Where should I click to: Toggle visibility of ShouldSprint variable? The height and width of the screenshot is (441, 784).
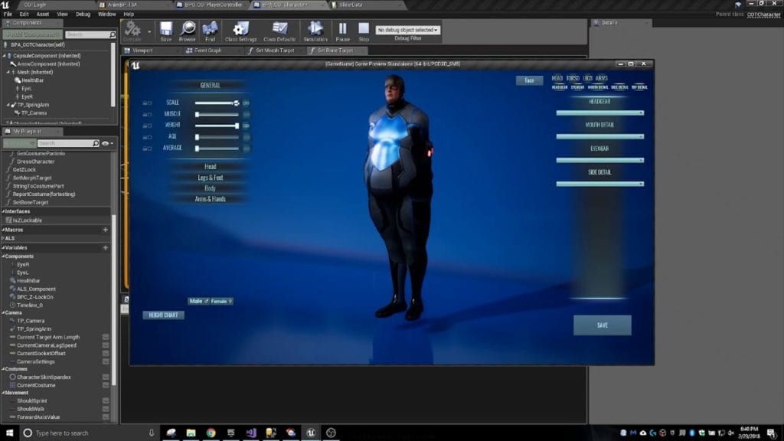(x=106, y=400)
